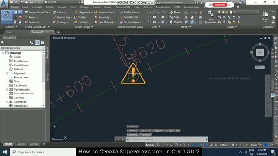Click the Top face of ViewCube
Image resolution: width=278 pixels, height=156 pixels.
point(260,52)
